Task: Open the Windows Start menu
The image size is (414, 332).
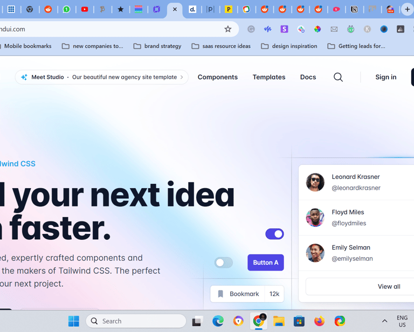Action: pyautogui.click(x=74, y=321)
